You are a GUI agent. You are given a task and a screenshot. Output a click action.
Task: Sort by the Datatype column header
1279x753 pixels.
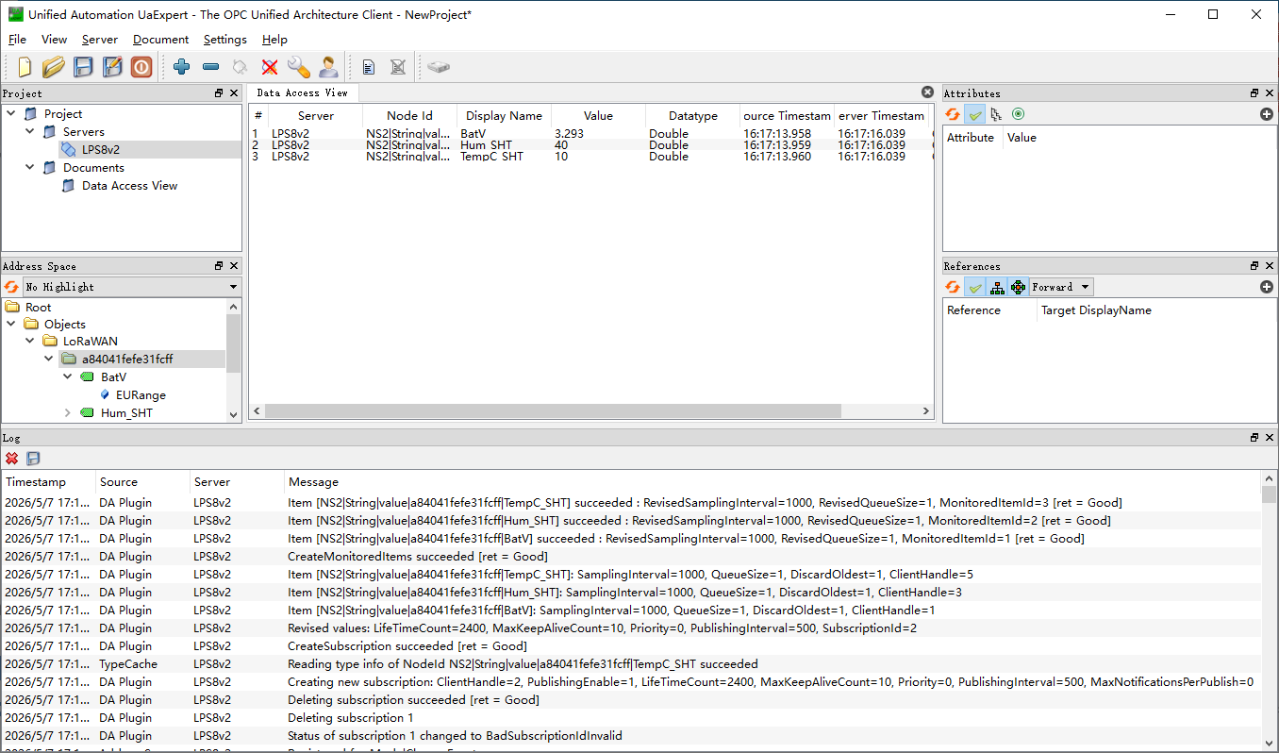(x=692, y=116)
